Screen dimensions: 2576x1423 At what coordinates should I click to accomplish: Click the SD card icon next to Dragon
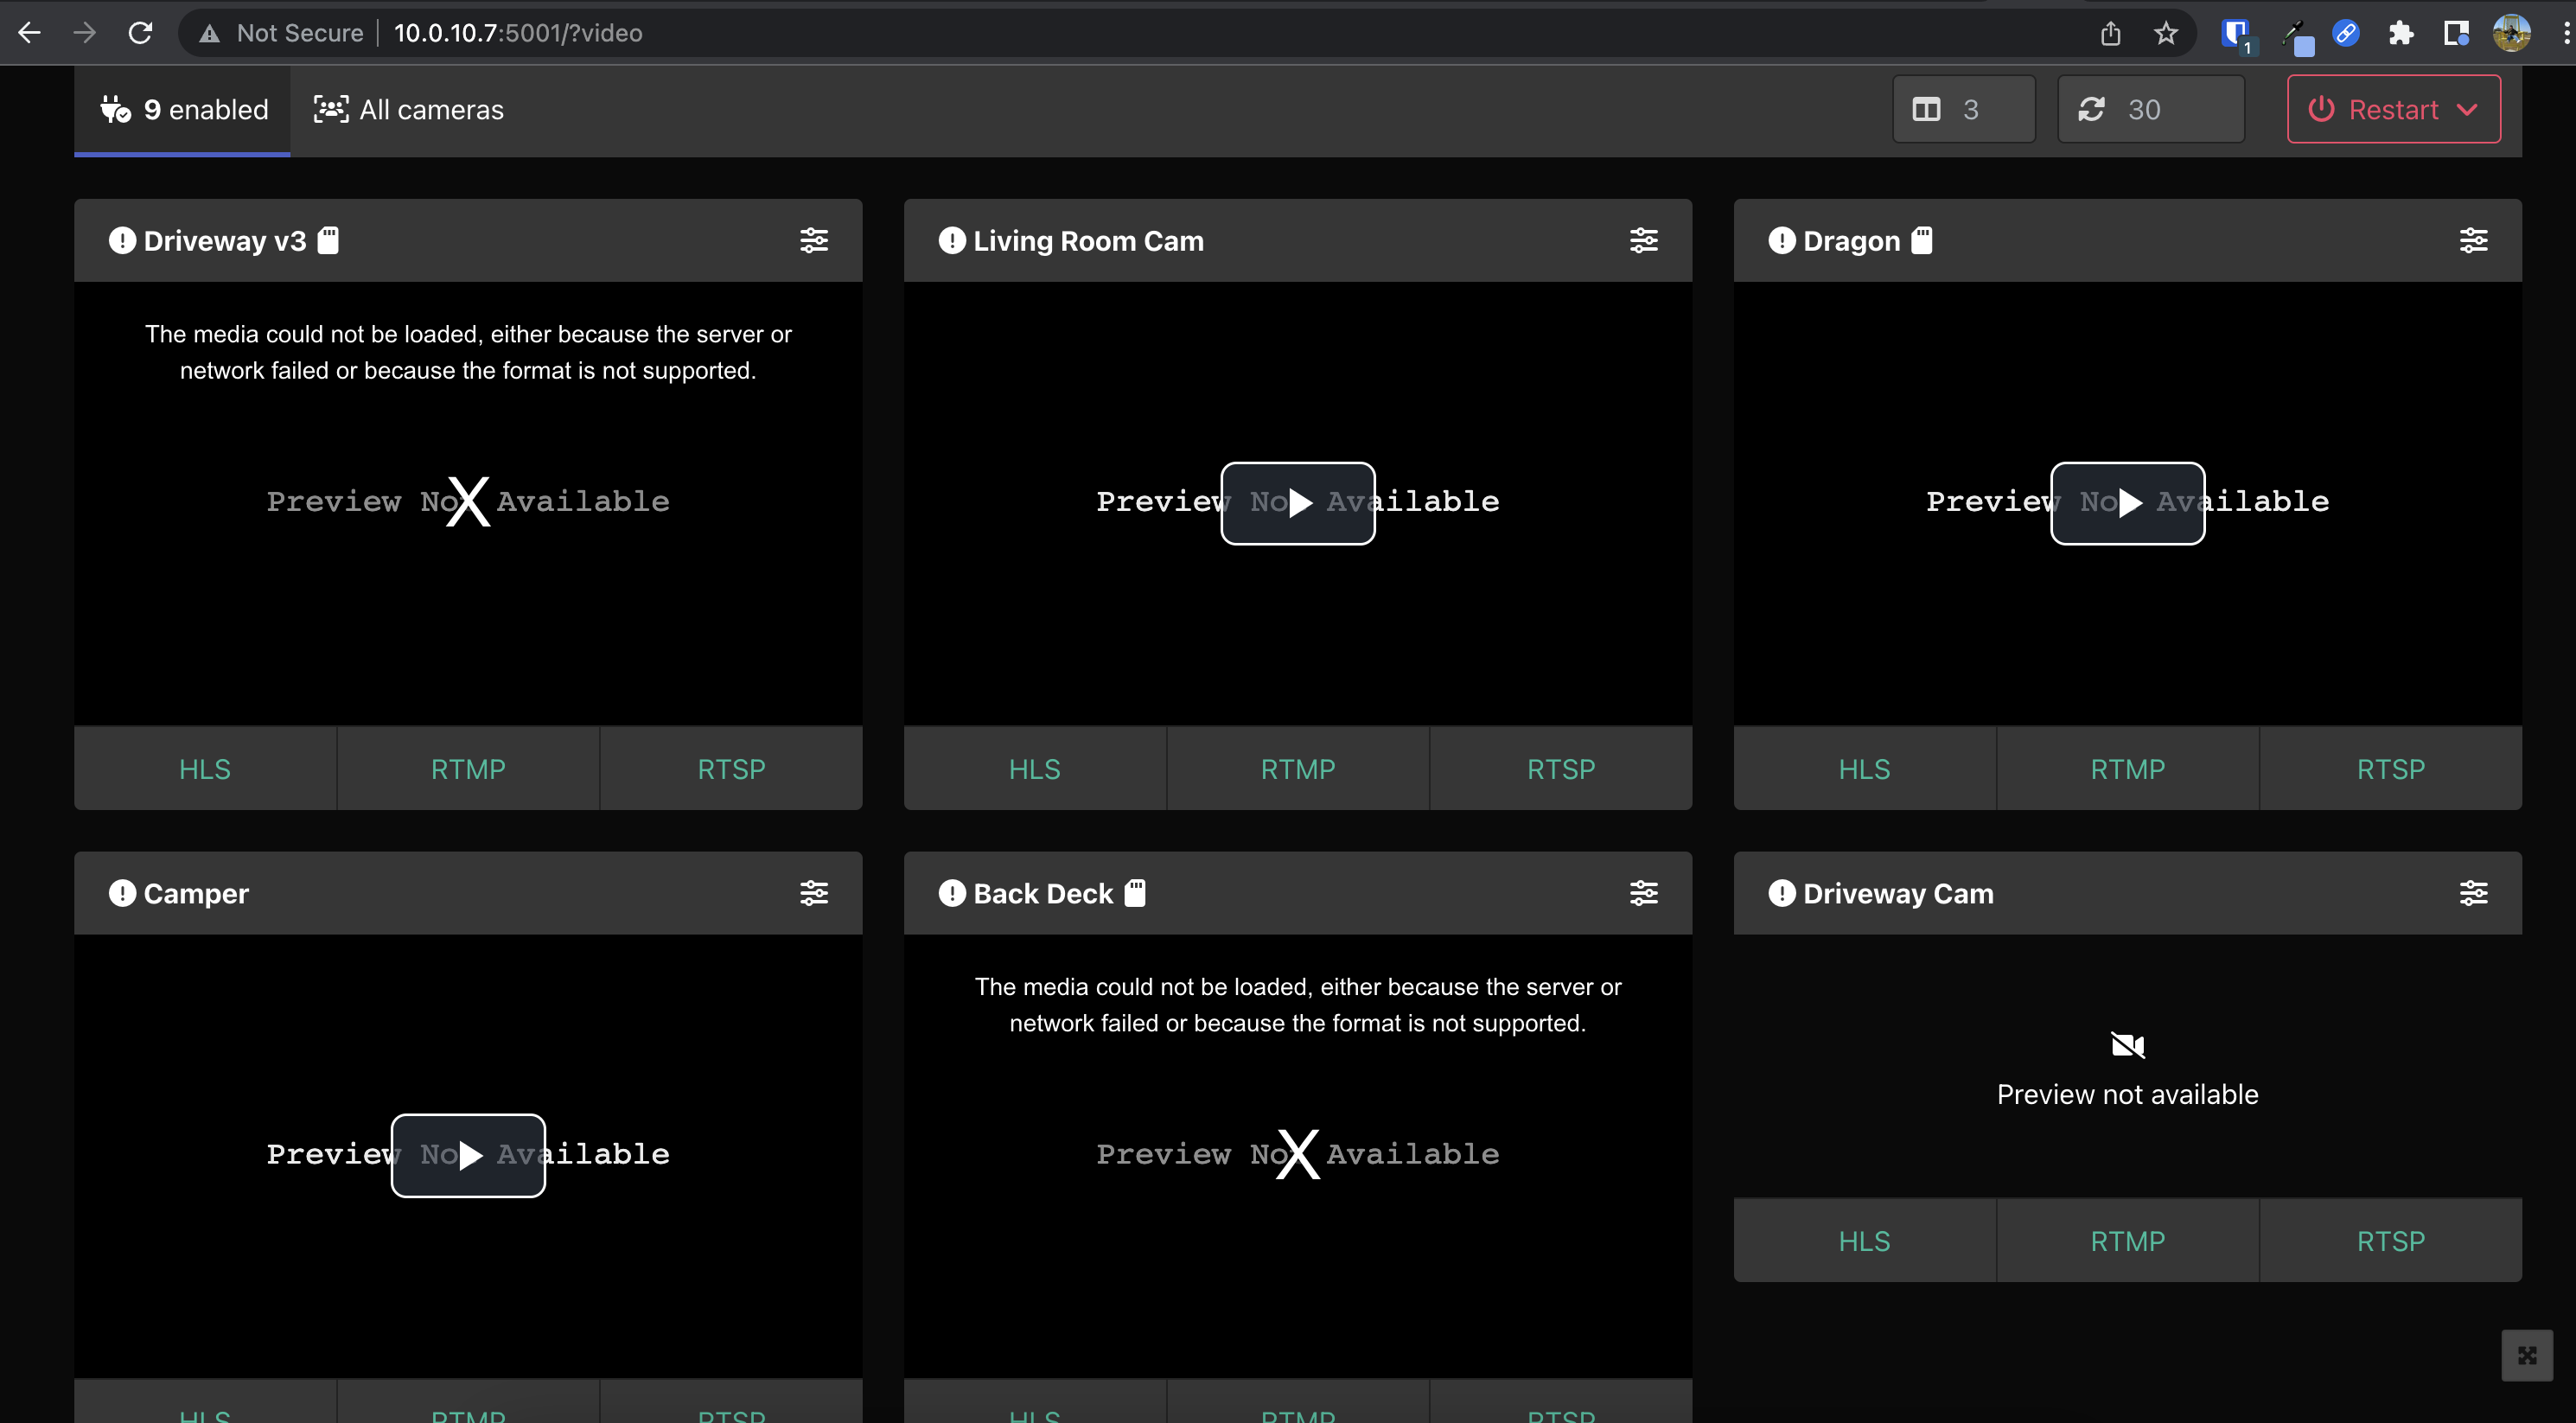pyautogui.click(x=1922, y=240)
